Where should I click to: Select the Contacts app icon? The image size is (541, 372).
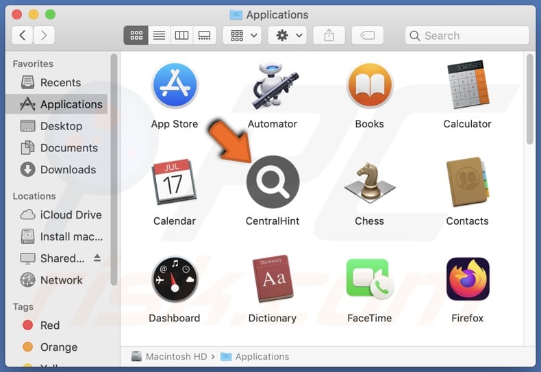tap(468, 182)
